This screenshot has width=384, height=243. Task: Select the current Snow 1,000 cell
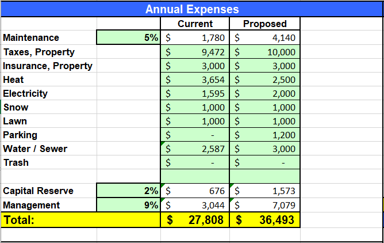(x=195, y=107)
